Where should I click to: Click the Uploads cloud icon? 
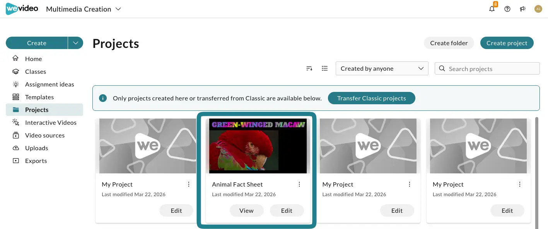[x=15, y=148]
